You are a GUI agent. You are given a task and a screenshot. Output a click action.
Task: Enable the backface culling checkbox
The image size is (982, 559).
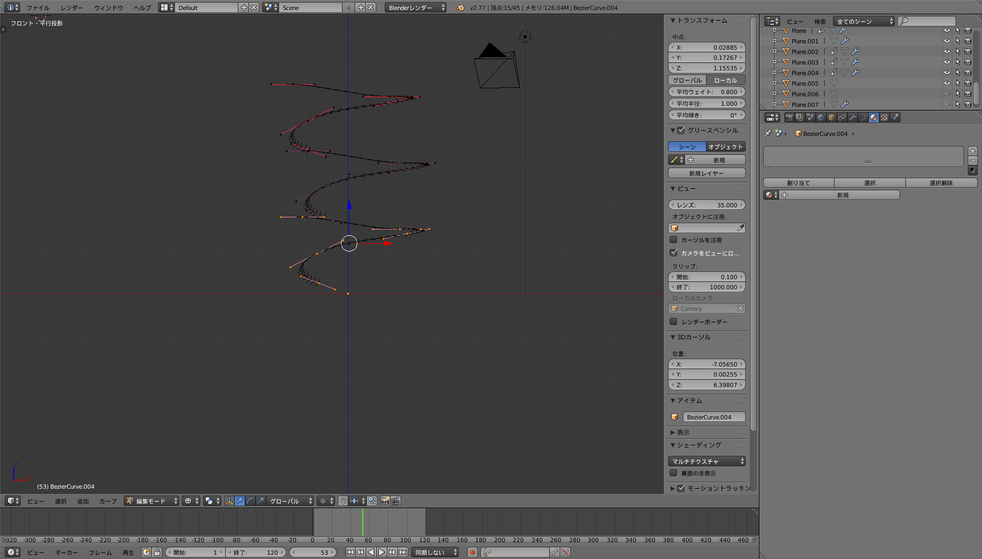(673, 473)
